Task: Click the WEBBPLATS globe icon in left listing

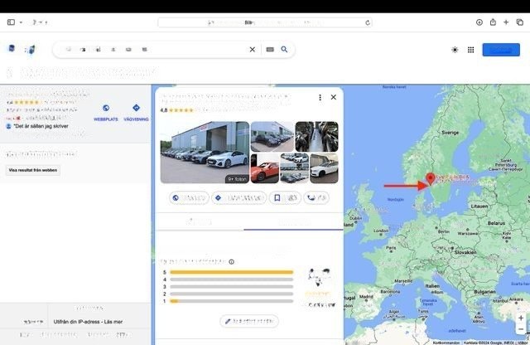Action: (x=106, y=108)
